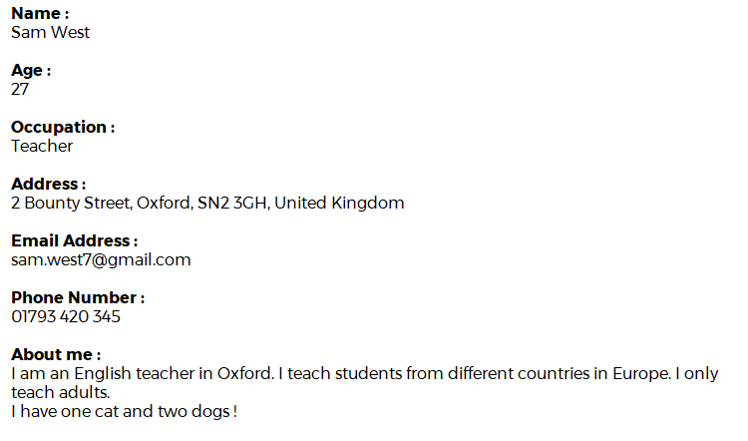This screenshot has width=748, height=441.
Task: Click the email sam.west7@gmail.com
Action: tap(101, 260)
